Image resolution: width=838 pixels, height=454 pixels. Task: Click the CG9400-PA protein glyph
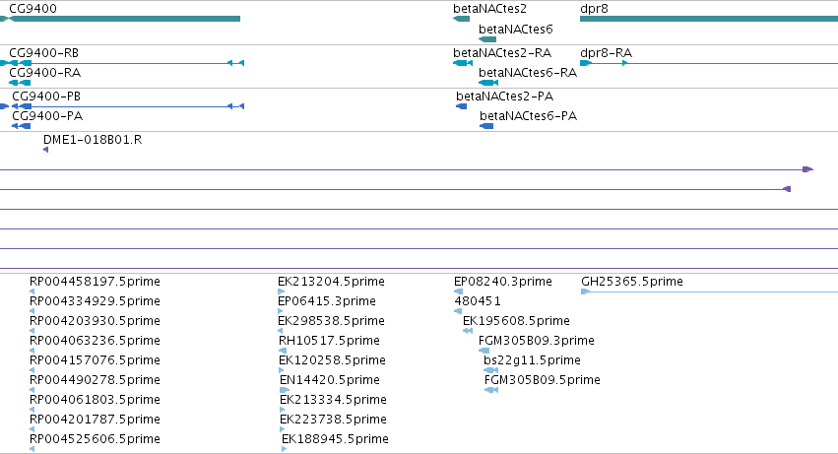[21, 126]
